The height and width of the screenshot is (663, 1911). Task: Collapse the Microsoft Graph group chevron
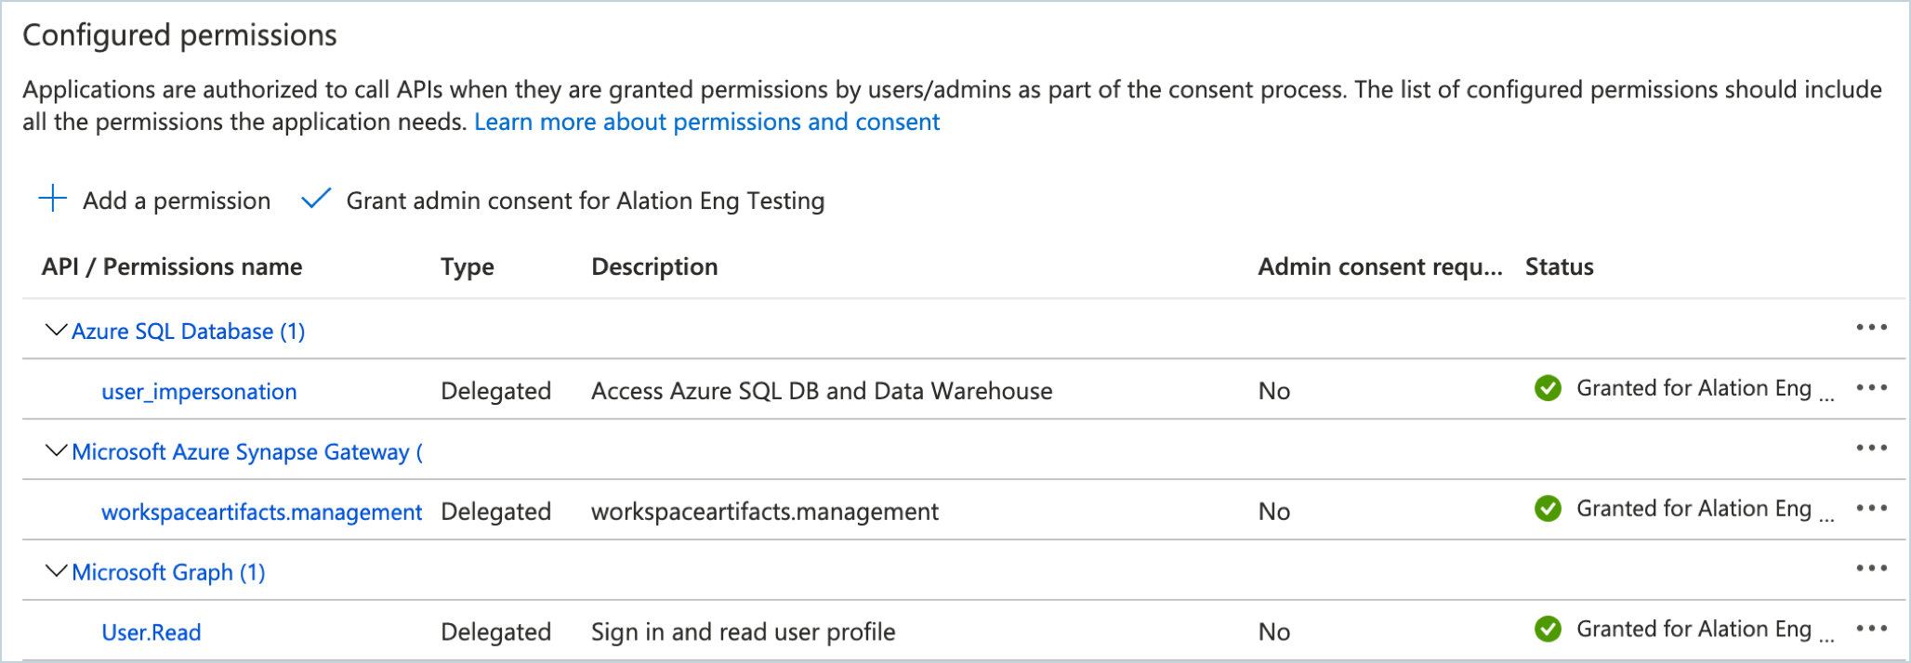[57, 571]
